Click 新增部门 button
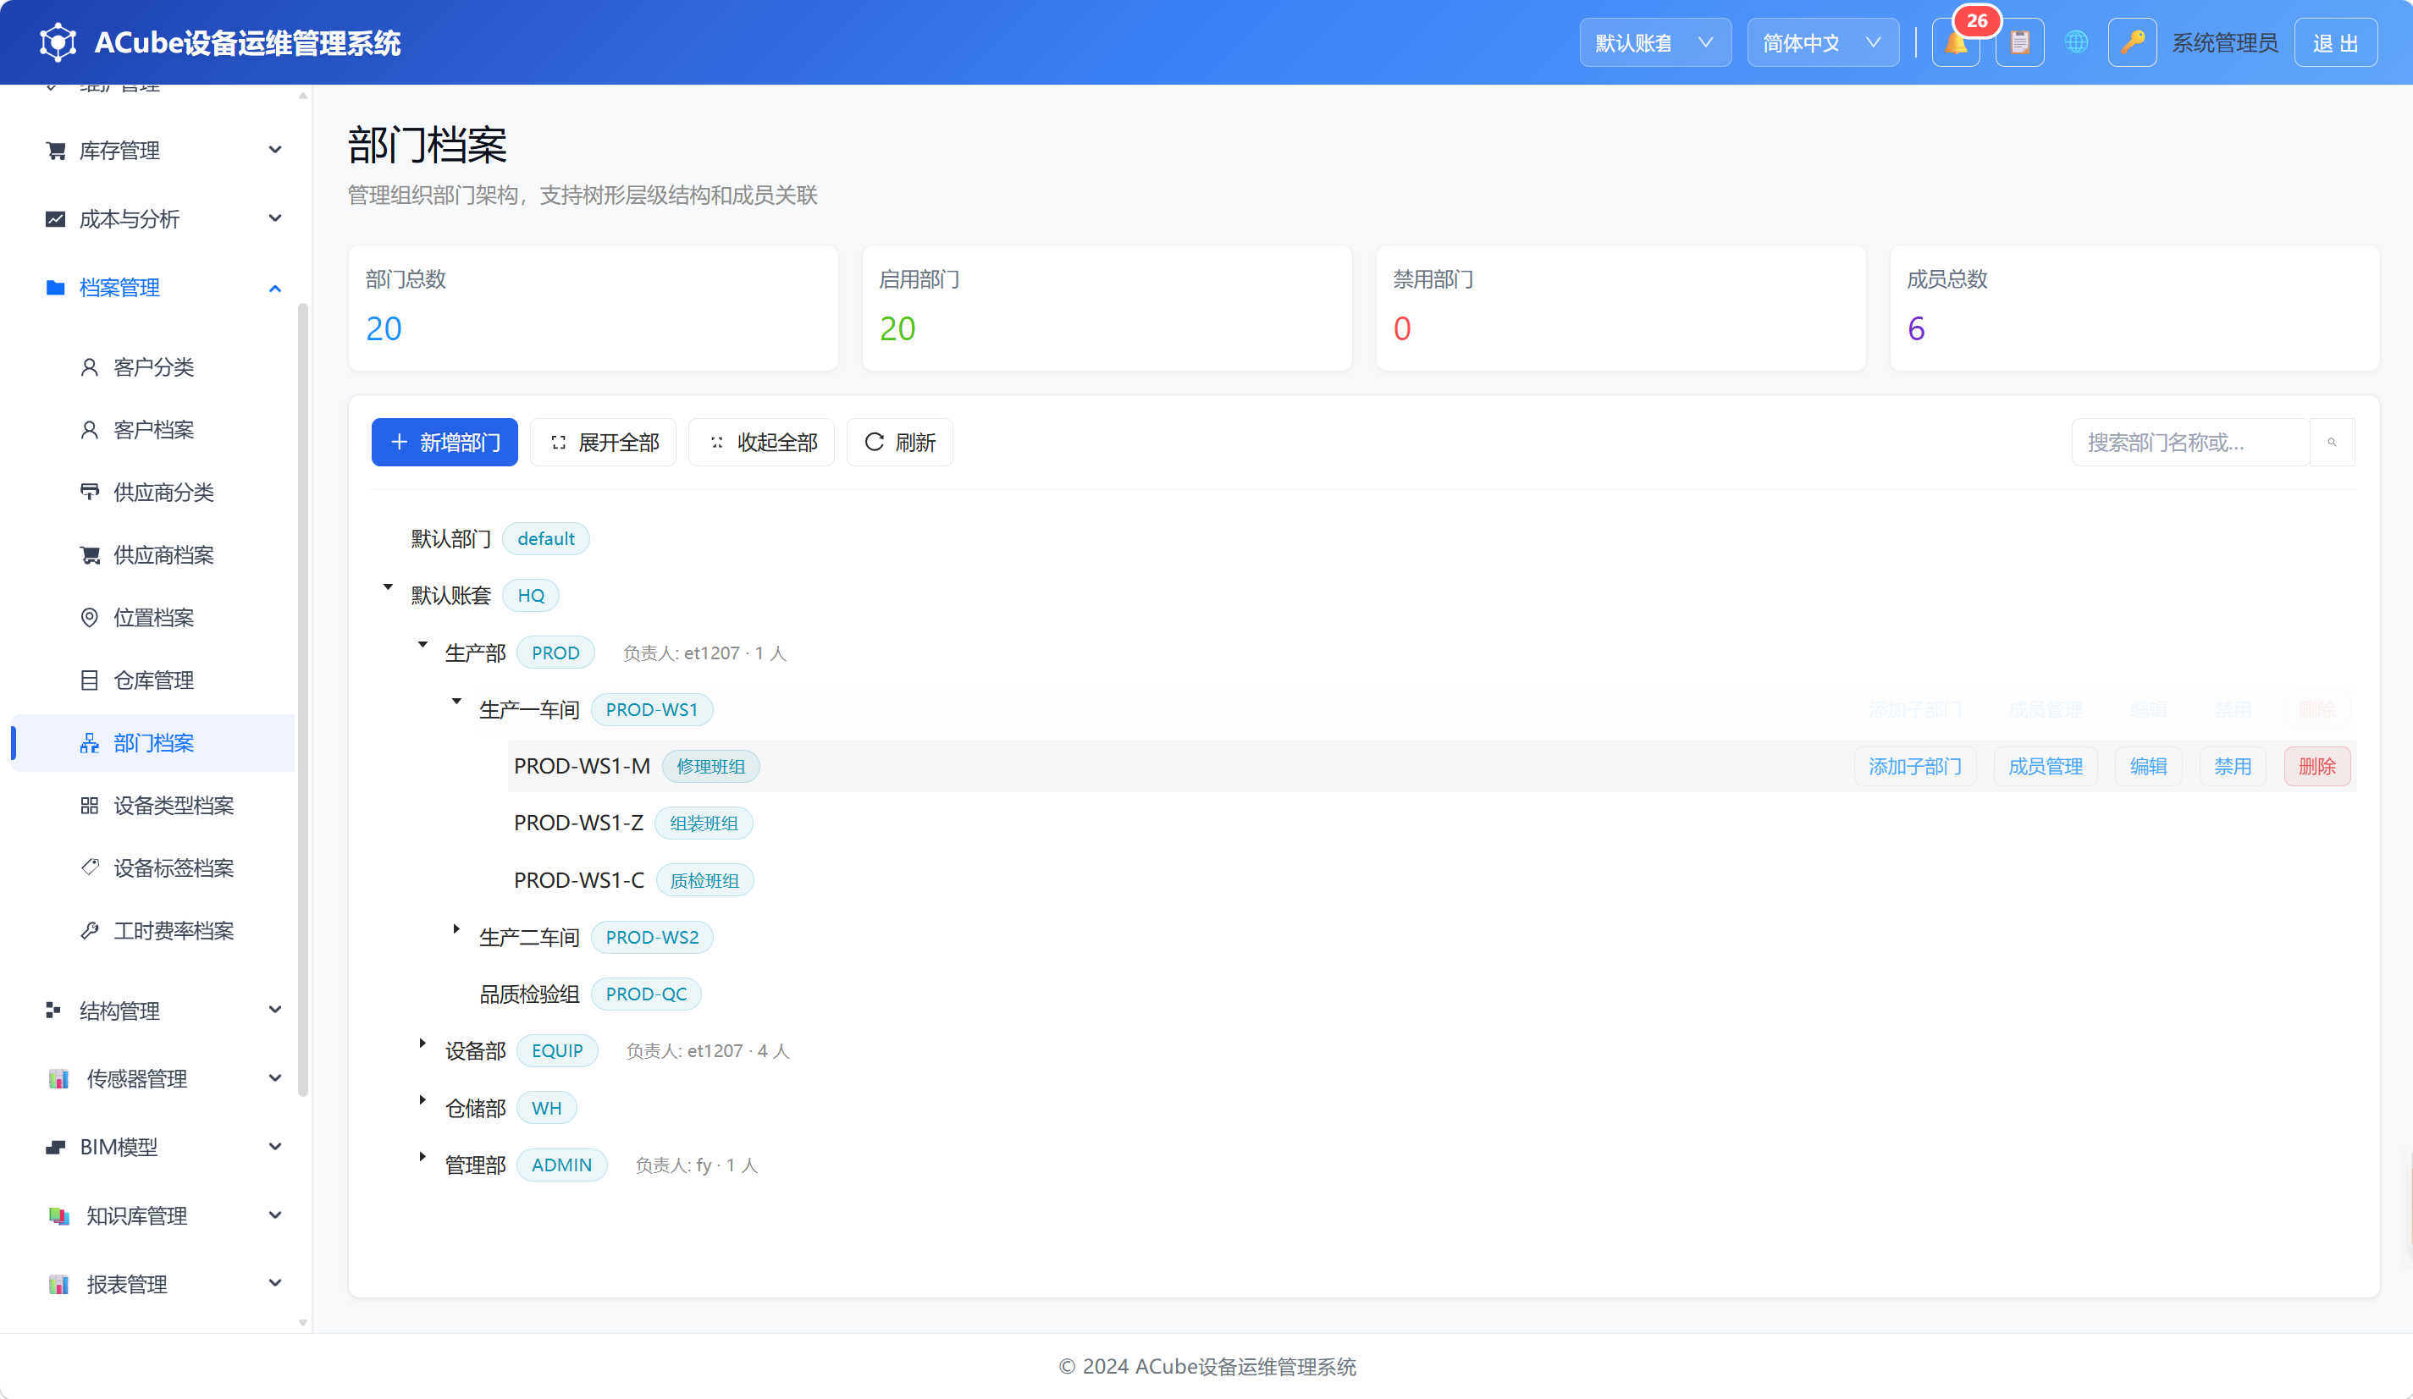2413x1399 pixels. [x=444, y=442]
